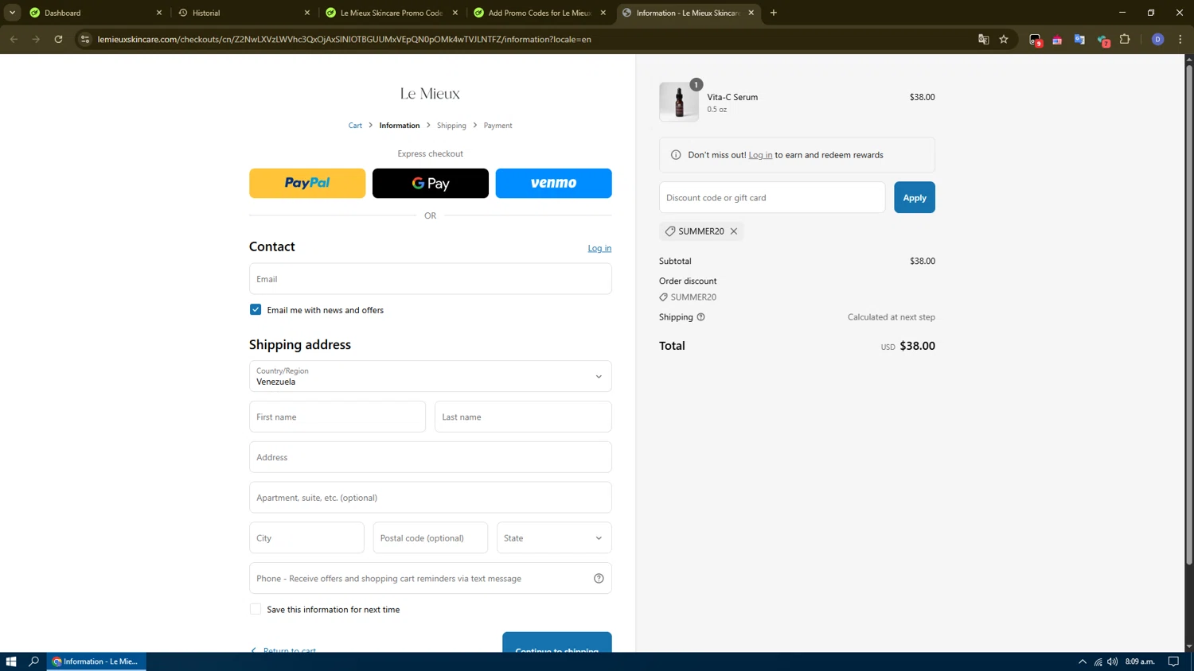1194x671 pixels.
Task: Click Continue to shipping button
Action: 557,642
